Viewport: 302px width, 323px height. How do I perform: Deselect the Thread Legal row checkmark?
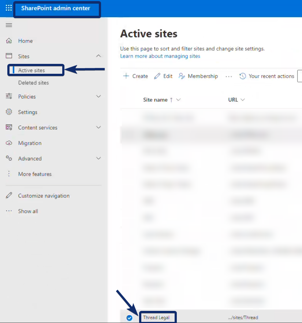pyautogui.click(x=130, y=318)
